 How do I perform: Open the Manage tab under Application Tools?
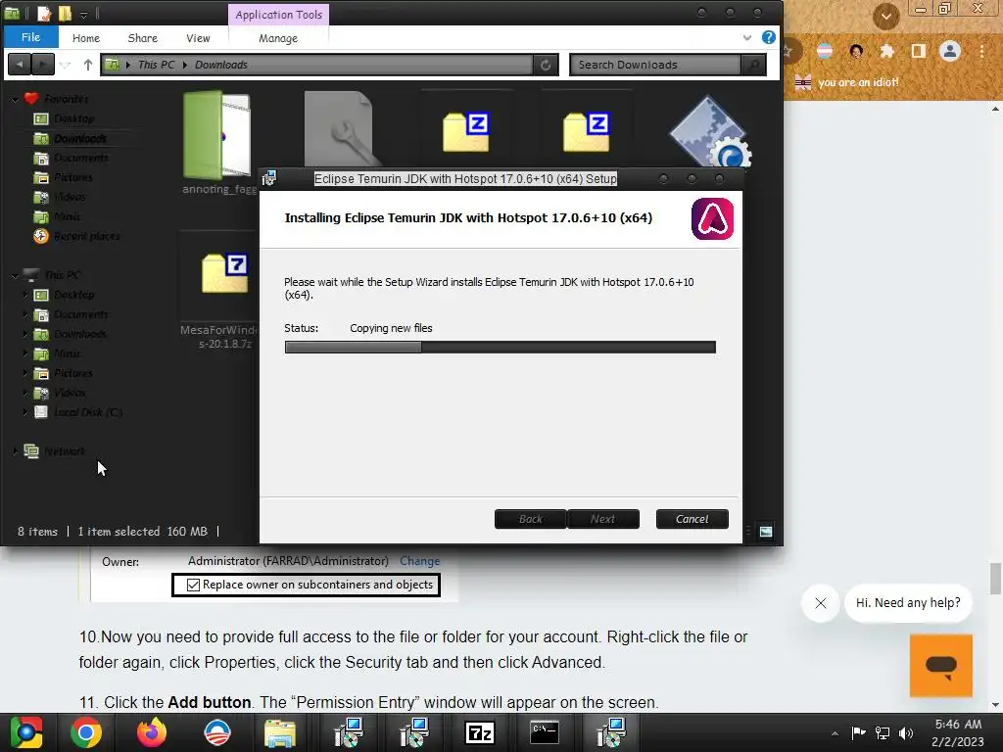tap(278, 38)
